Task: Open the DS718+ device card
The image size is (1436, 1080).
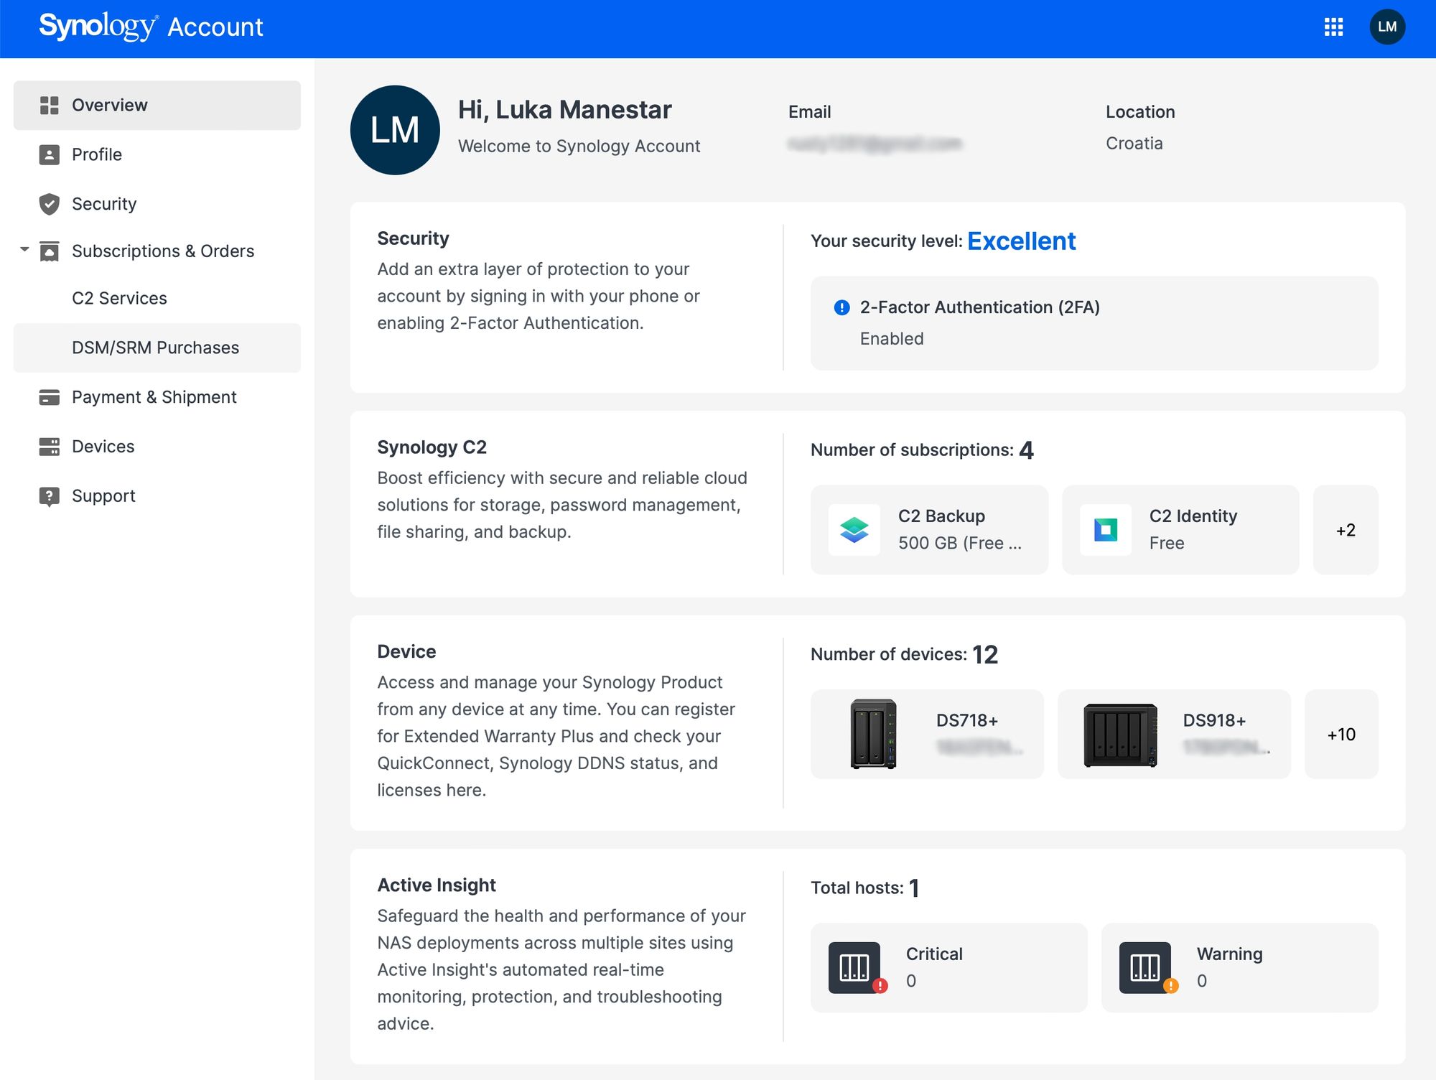Action: 927,734
